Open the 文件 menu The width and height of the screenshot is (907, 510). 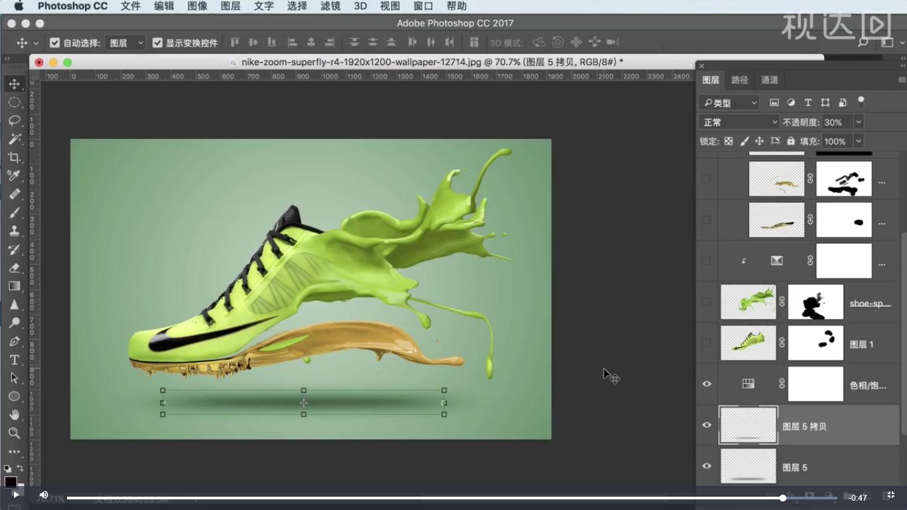tap(131, 6)
